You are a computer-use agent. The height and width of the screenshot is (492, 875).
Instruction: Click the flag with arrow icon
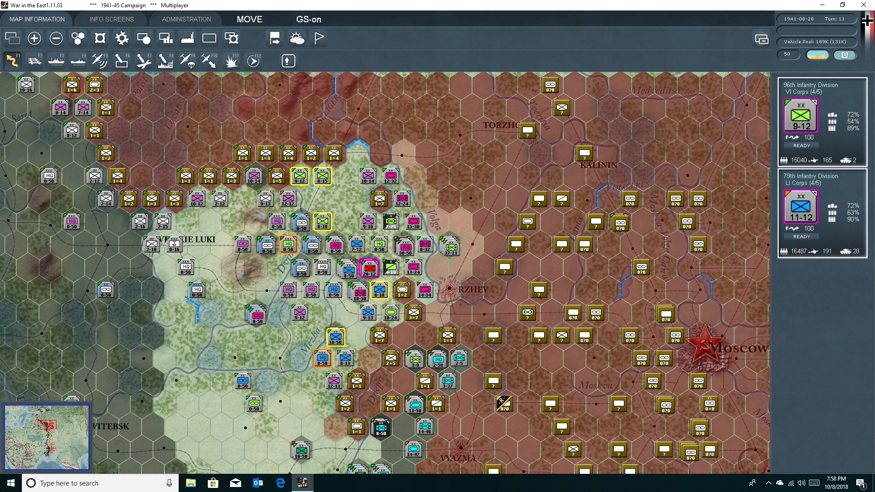click(x=275, y=38)
